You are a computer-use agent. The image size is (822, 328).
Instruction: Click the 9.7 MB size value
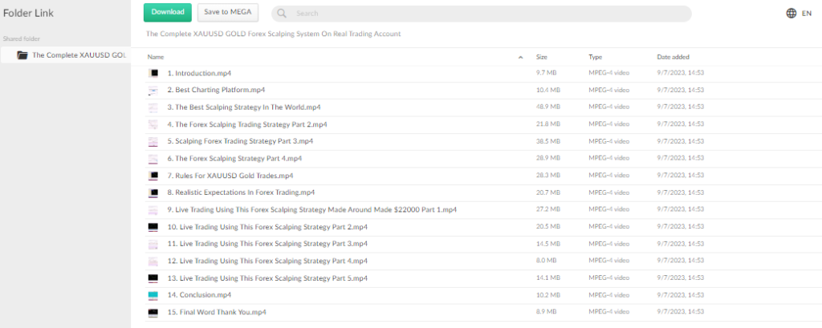(546, 73)
